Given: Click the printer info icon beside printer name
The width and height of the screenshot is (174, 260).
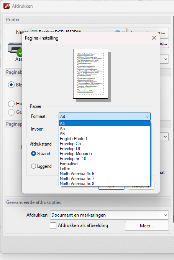Looking at the screenshot, I should coord(118,31).
